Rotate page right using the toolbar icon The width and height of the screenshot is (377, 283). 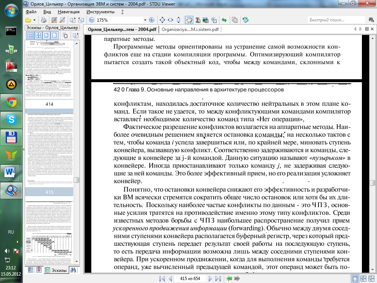[81, 20]
